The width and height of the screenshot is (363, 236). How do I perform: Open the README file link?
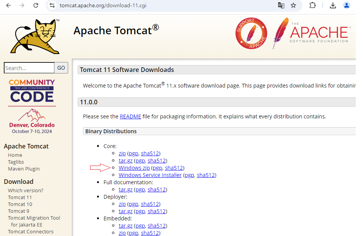[x=130, y=116]
